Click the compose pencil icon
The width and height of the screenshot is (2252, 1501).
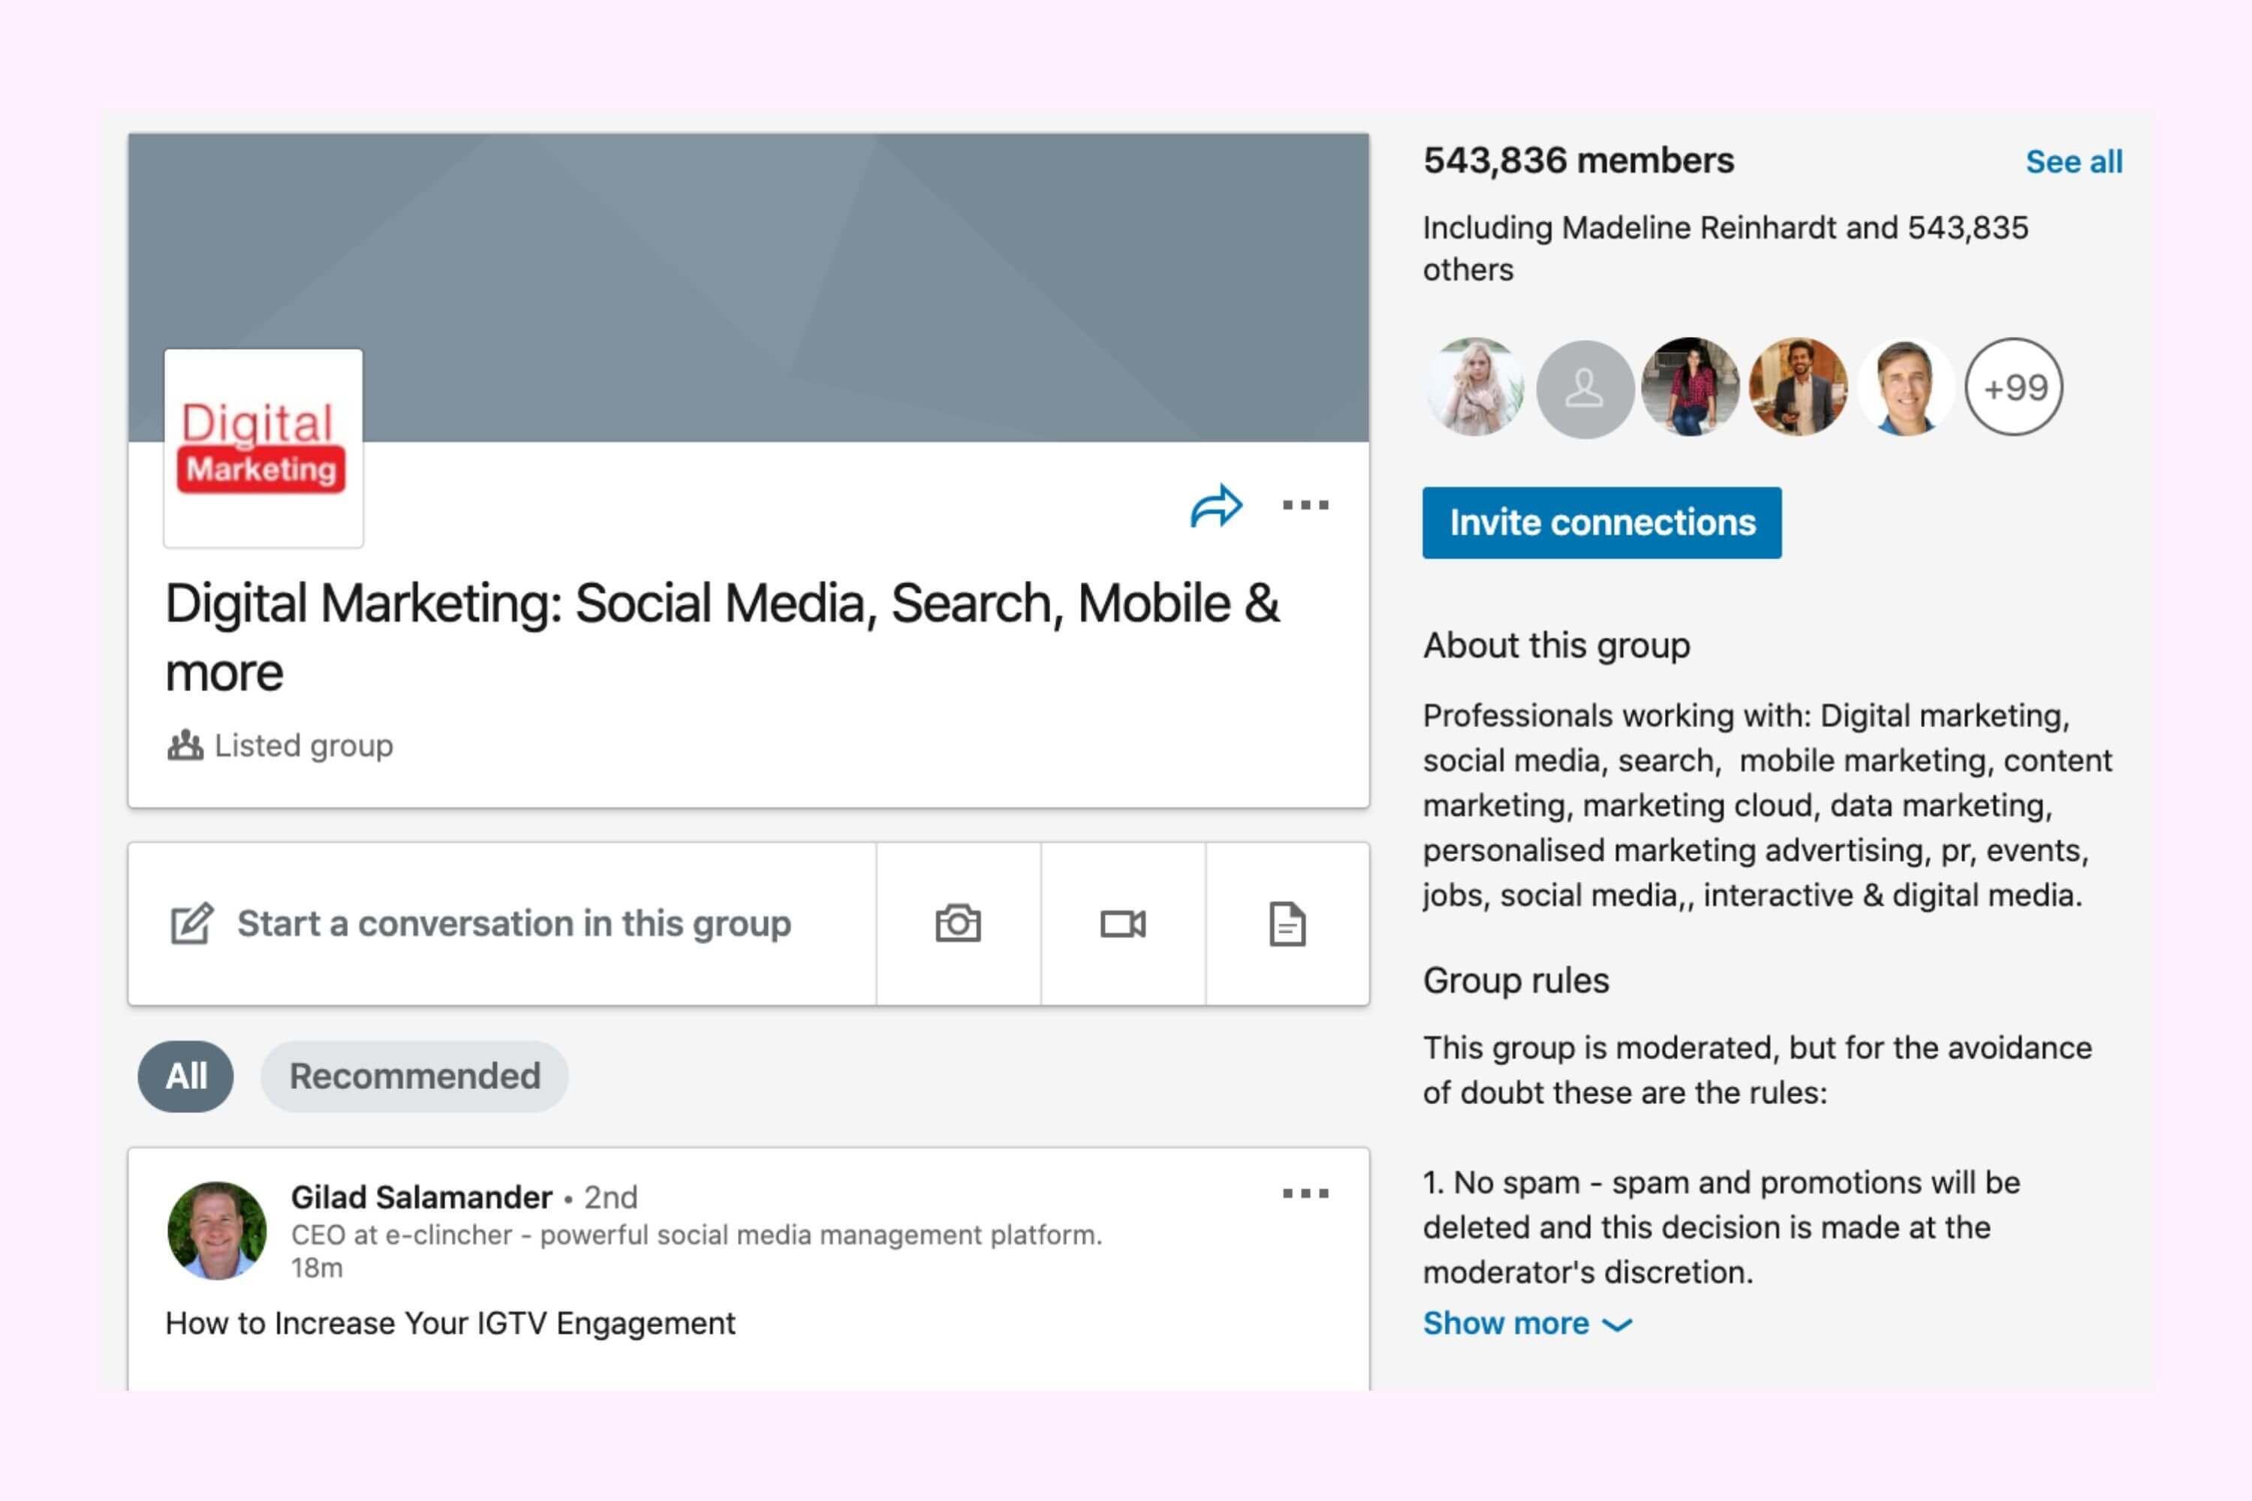coord(191,924)
